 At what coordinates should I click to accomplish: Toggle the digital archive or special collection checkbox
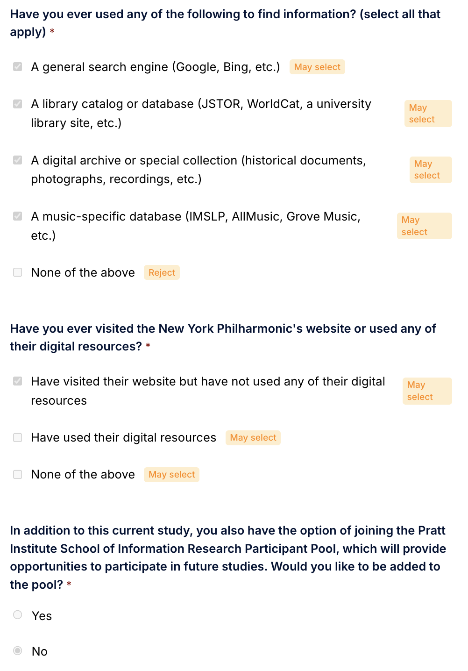coord(18,160)
